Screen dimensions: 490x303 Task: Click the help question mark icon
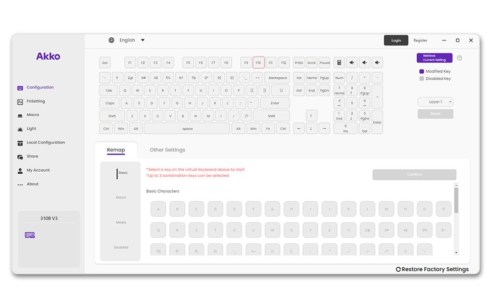459,58
